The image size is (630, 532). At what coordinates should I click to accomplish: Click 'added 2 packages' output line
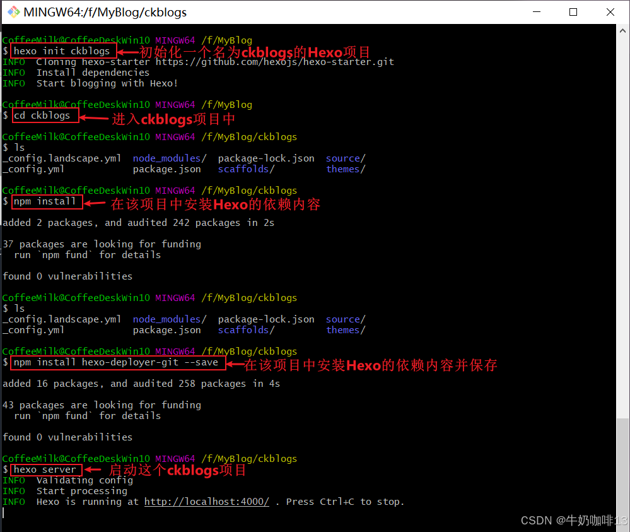coord(139,223)
